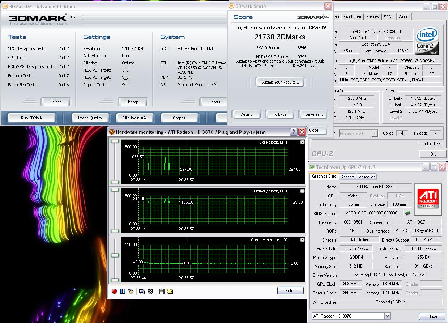Open the Validation tab in GPU-Z
448x323 pixels.
point(367,177)
